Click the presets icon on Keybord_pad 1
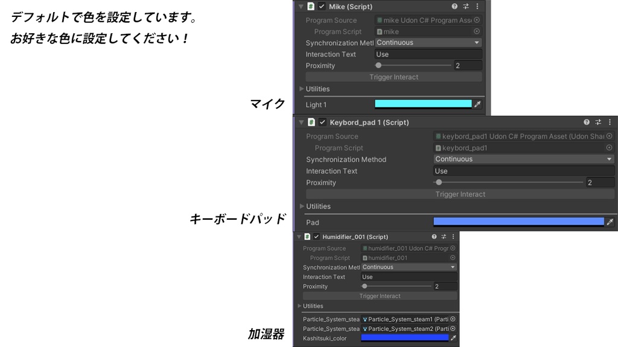The width and height of the screenshot is (618, 347). point(597,122)
